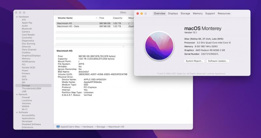This screenshot has width=261, height=138.
Task: Select WWAN under Network
Action: click(x=25, y=106)
